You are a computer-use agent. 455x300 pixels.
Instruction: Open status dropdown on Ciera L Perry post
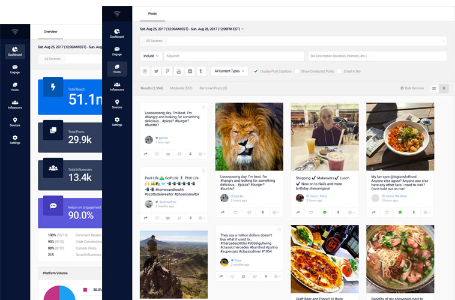click(x=351, y=212)
